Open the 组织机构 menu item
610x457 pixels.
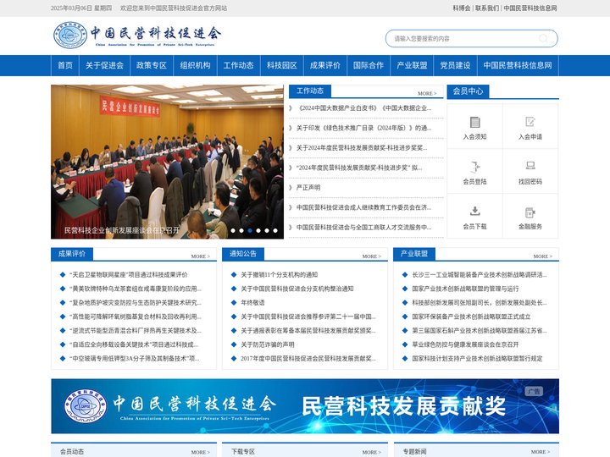[x=195, y=65]
